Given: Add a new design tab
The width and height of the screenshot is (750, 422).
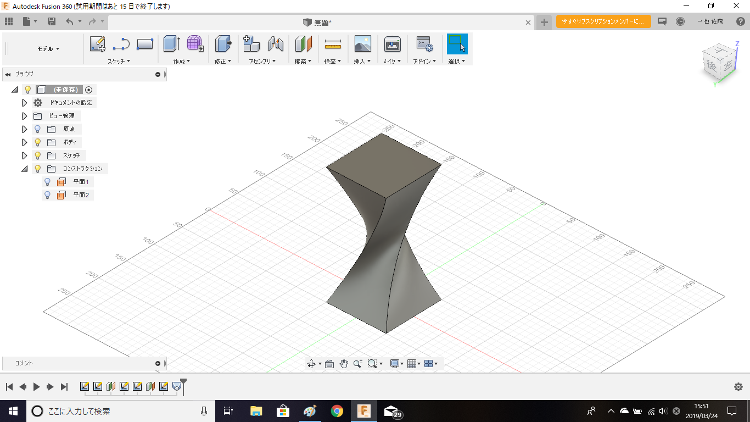Looking at the screenshot, I should [x=544, y=22].
